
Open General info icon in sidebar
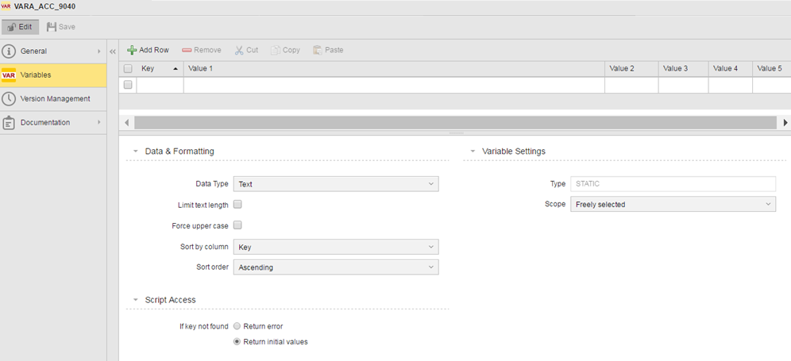pyautogui.click(x=10, y=52)
